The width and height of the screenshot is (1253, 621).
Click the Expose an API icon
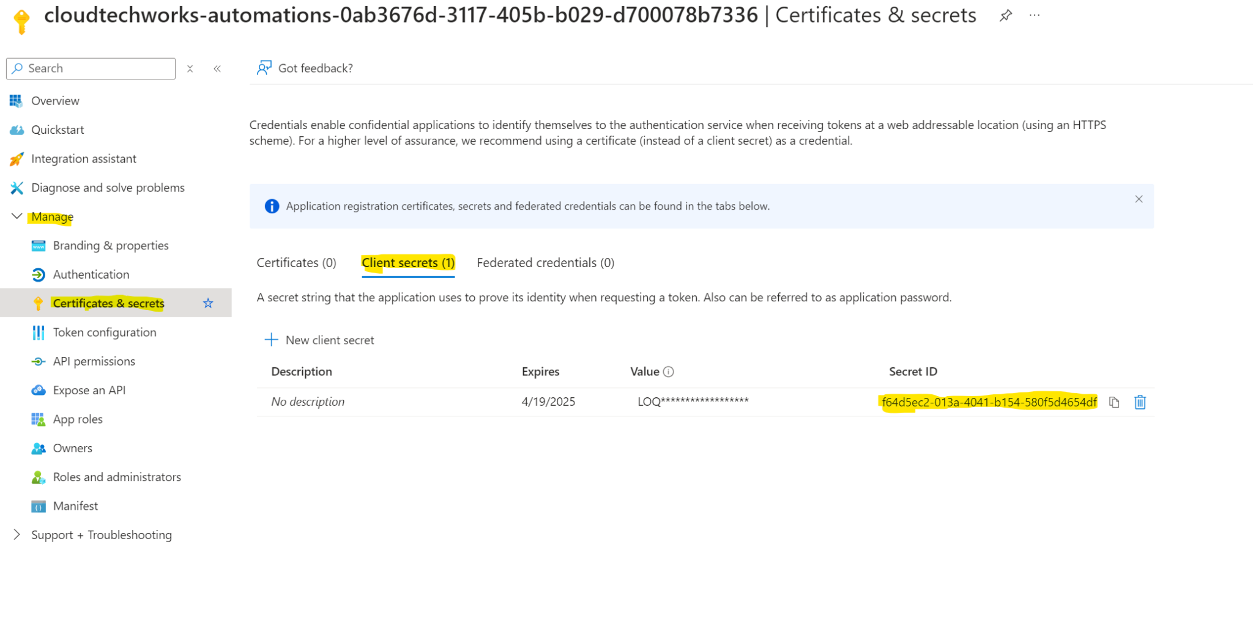coord(38,389)
